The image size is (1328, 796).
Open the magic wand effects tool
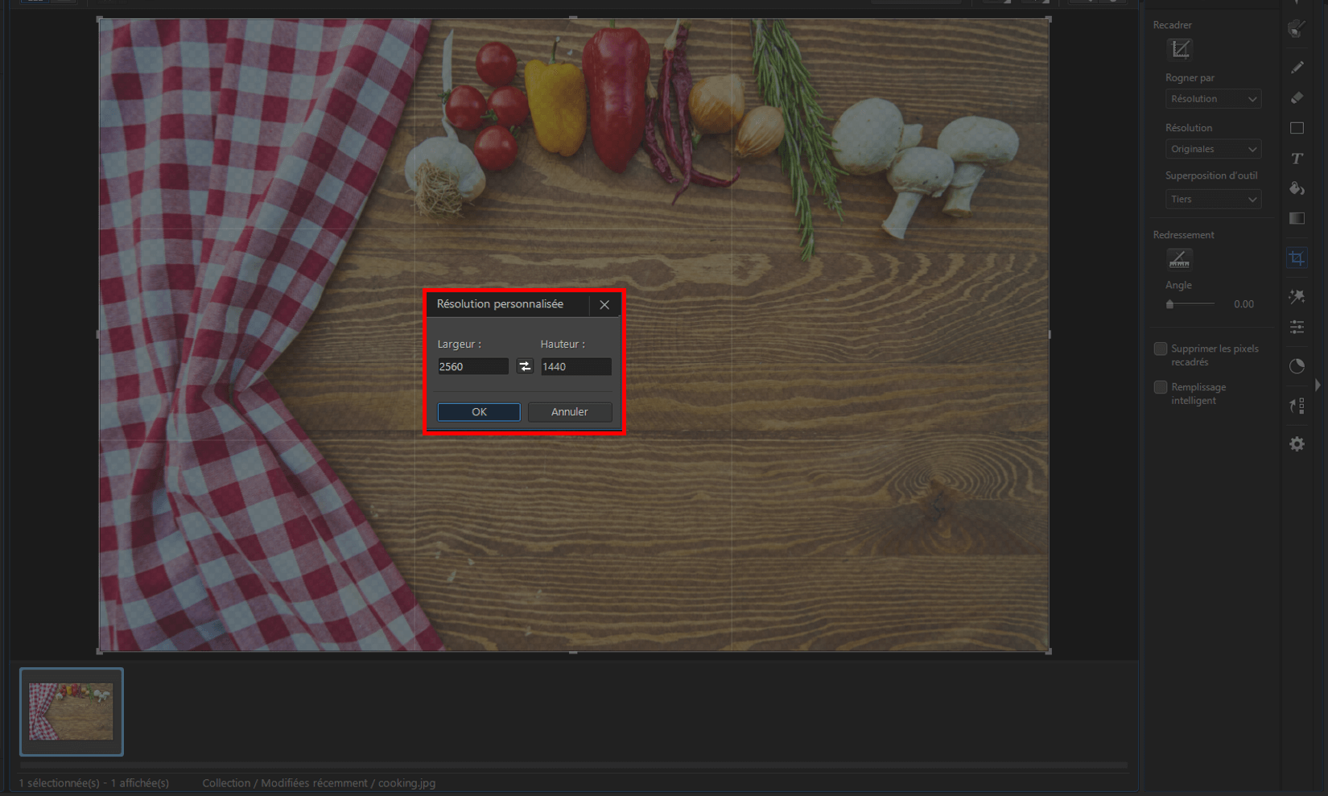(1297, 297)
